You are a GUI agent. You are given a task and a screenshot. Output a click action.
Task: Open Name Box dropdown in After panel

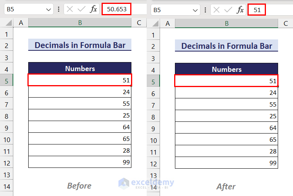[195, 10]
